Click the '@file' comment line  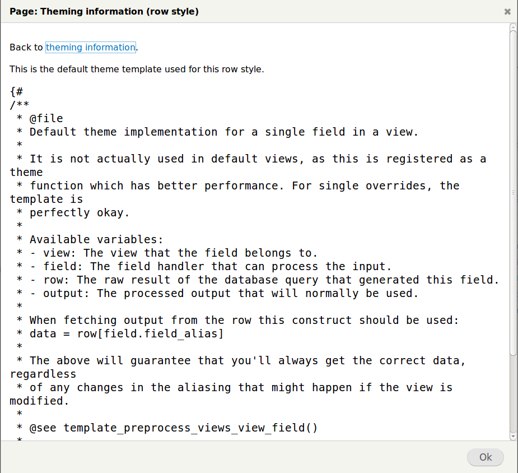[x=40, y=119]
